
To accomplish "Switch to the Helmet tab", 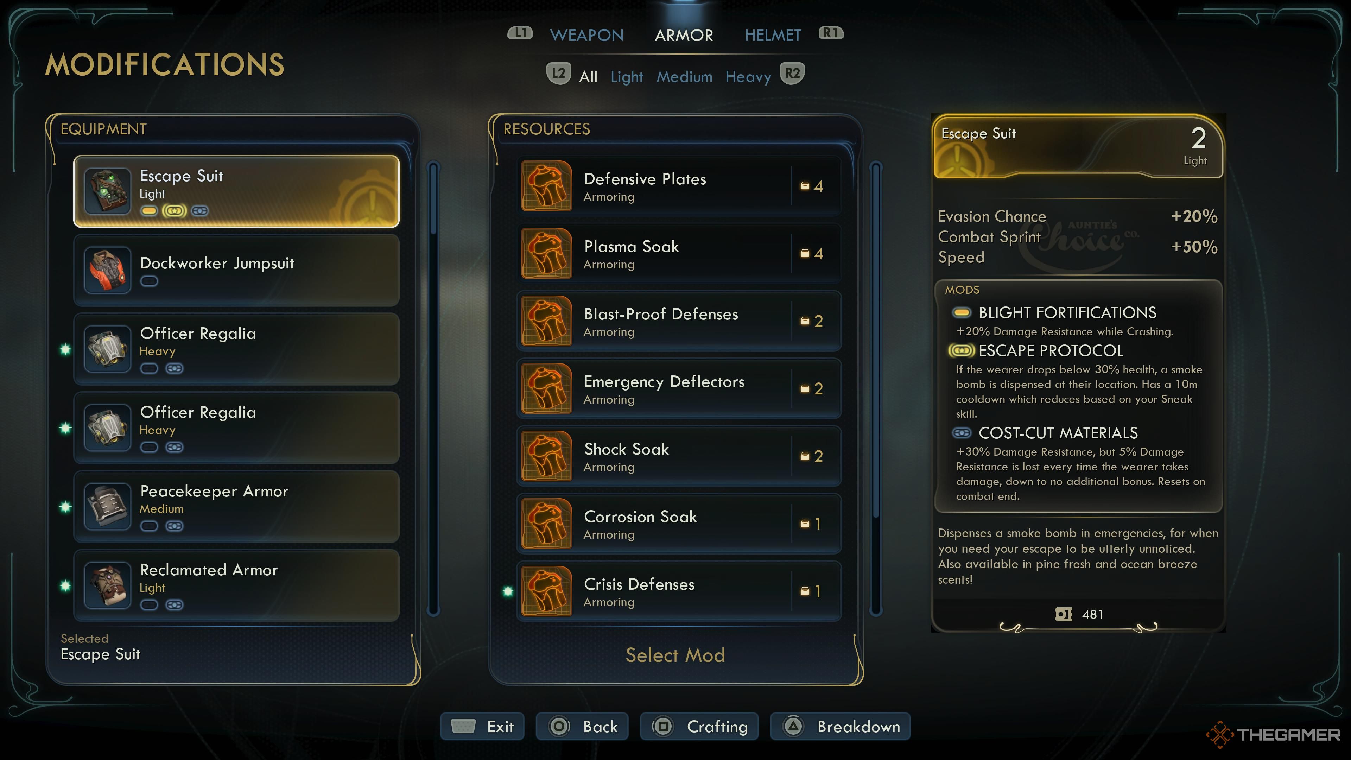I will 773,35.
